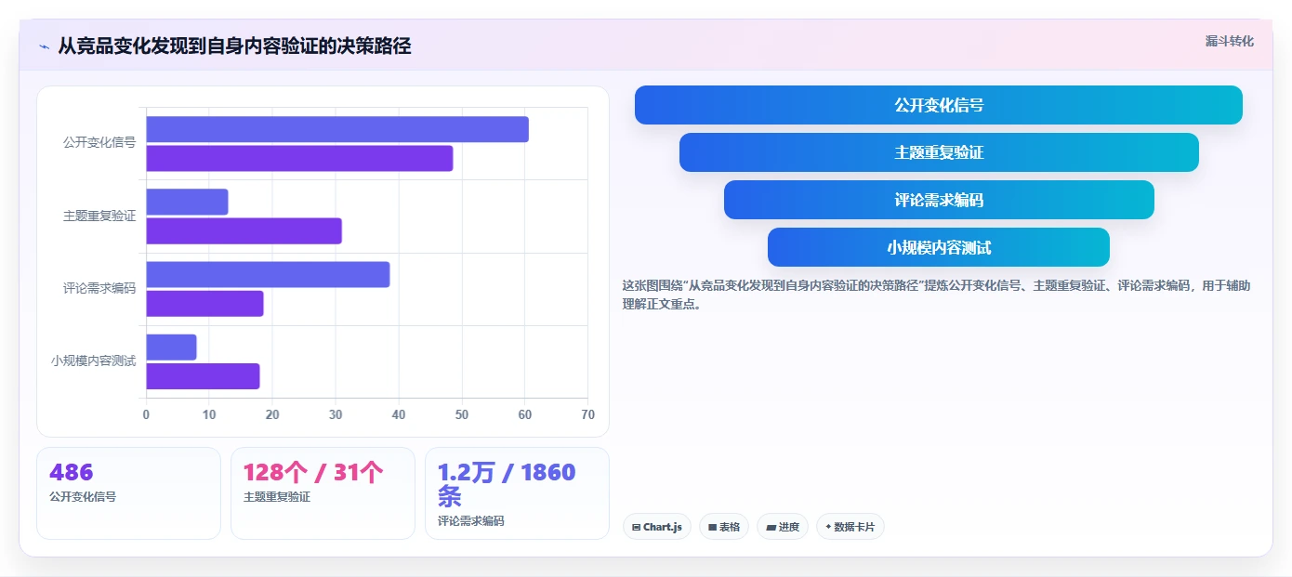Click the purple bar for 小规模内容测试
1292x577 pixels.
[203, 376]
